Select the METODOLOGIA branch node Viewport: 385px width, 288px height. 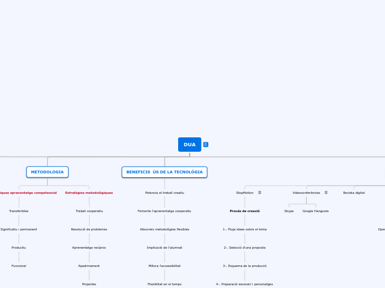pos(47,172)
